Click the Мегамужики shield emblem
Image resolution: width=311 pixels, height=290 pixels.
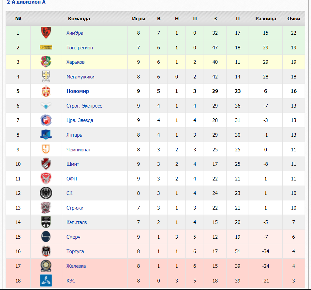[x=46, y=77]
